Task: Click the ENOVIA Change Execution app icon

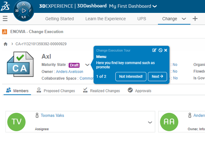Action: tap(4, 32)
